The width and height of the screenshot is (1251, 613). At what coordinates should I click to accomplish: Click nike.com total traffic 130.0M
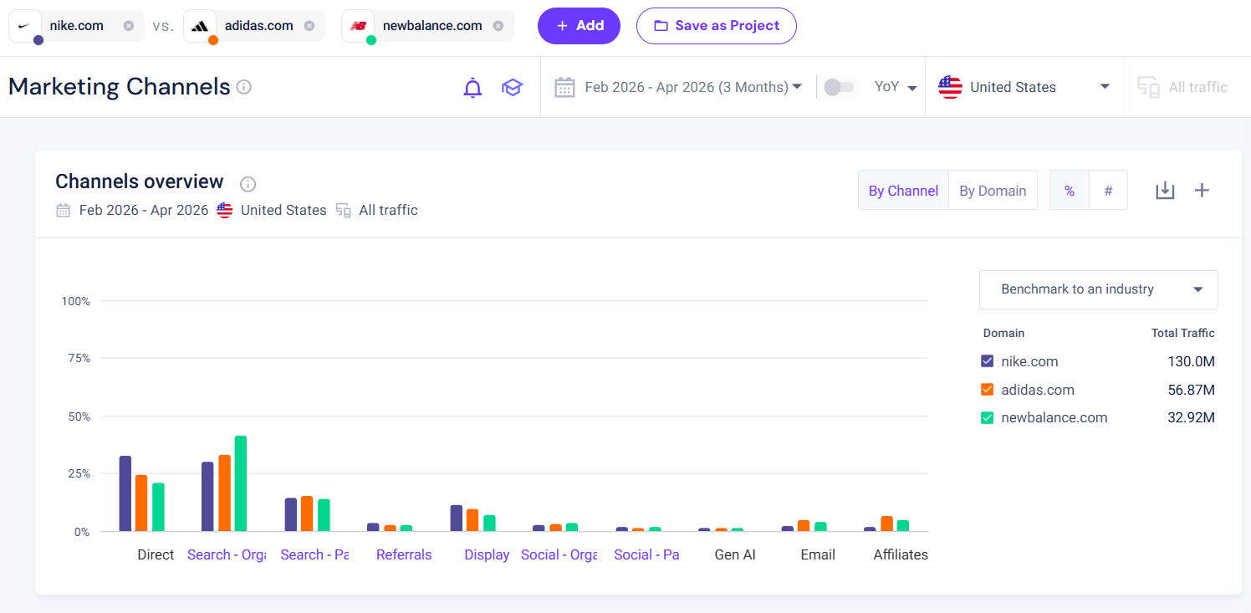tap(1191, 362)
